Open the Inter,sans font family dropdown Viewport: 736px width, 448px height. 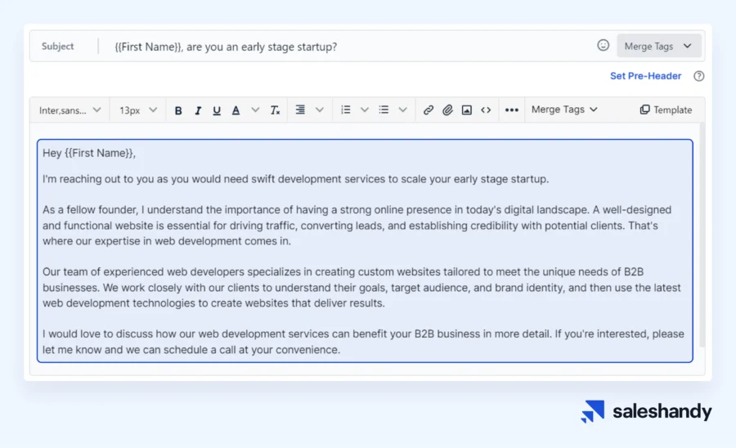point(70,110)
